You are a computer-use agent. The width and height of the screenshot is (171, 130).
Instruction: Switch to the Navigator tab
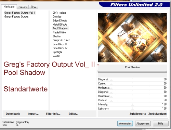(x=9, y=7)
